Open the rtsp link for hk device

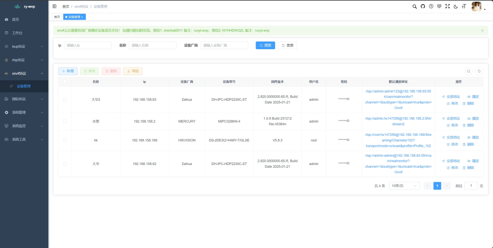398,140
